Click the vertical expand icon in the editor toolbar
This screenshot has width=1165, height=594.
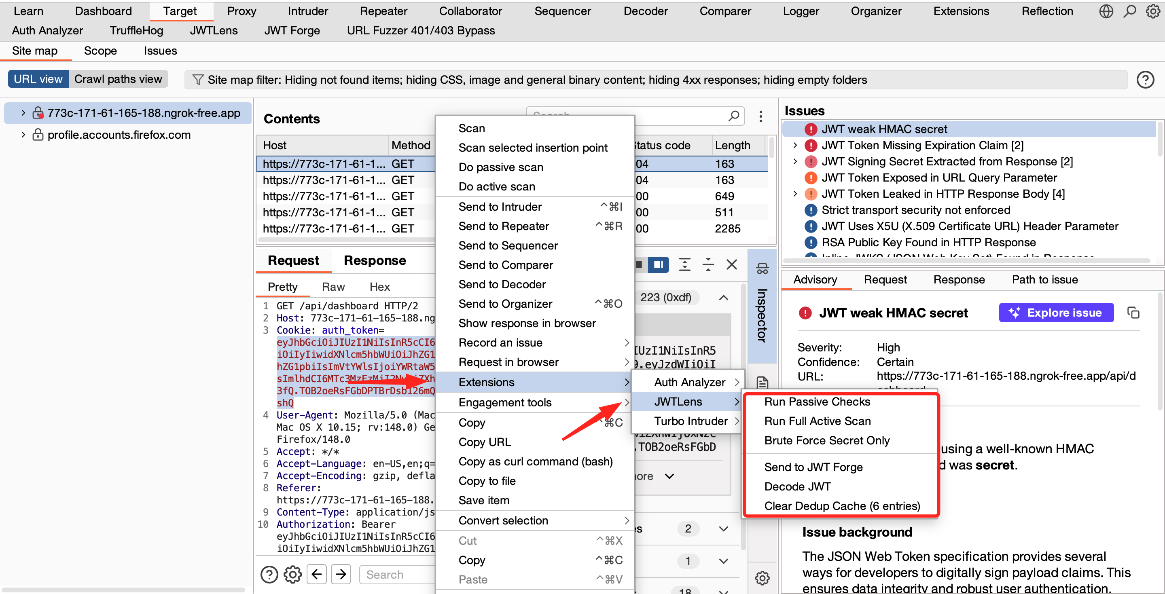pos(685,264)
